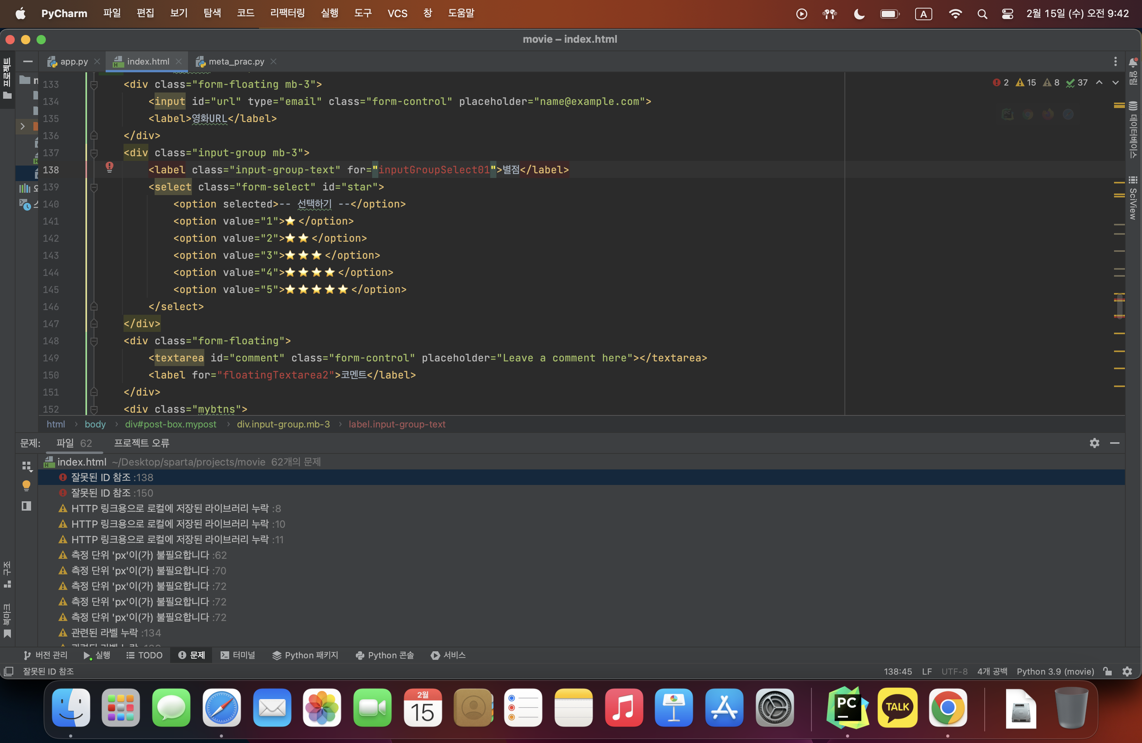The height and width of the screenshot is (743, 1142).
Task: Click the typo count indicator showing 37
Action: [1077, 82]
